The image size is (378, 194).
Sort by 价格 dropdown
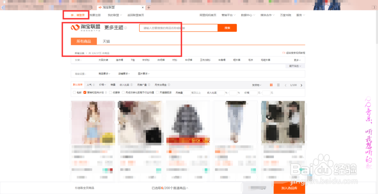[103, 85]
